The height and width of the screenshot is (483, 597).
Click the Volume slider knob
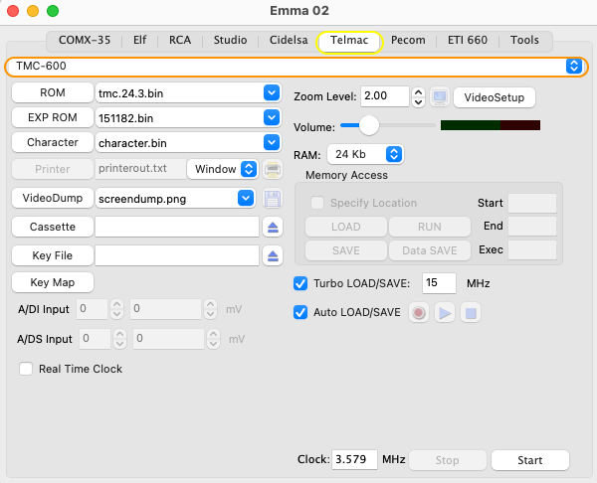369,125
